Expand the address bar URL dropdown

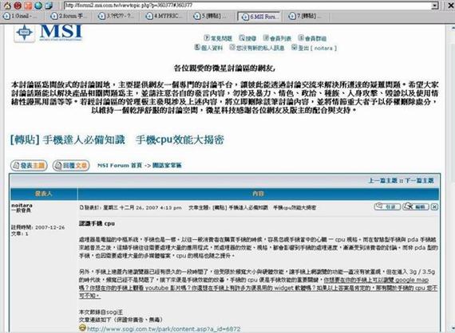435,6
